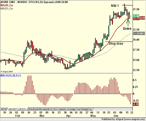This screenshot has height=121, width=146.
Task: Click the -0.38 MACD value label
Action: coord(136,104)
